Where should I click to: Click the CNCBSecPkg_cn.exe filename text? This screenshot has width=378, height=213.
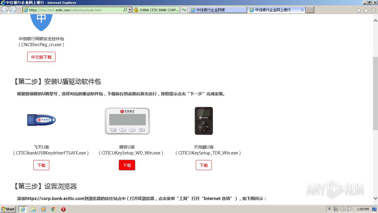click(41, 45)
